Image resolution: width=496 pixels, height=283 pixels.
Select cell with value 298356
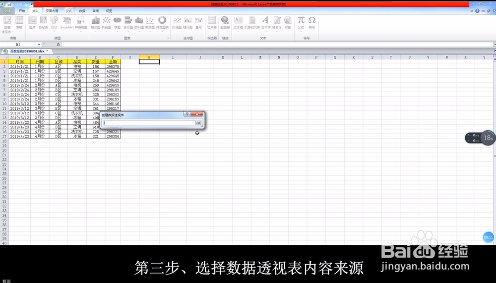click(x=113, y=136)
